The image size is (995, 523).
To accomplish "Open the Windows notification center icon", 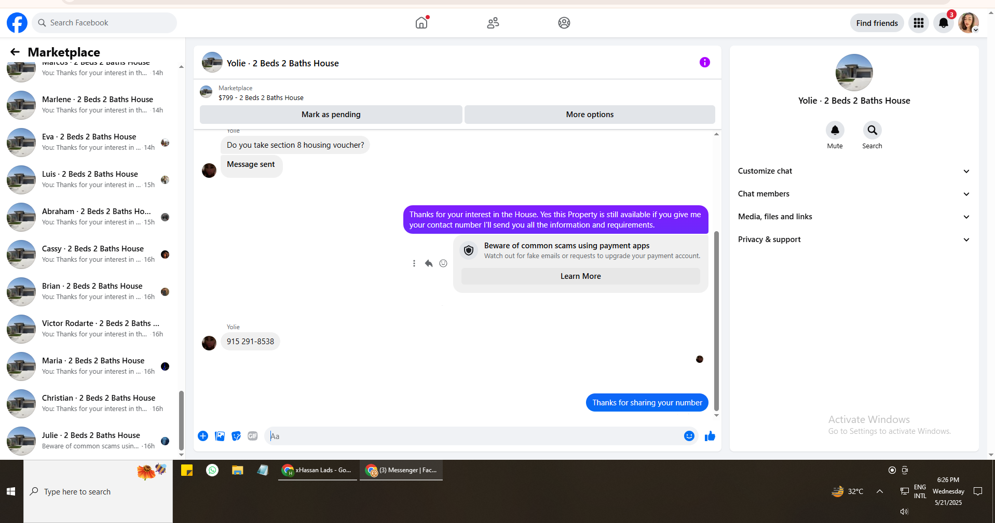I will 978,491.
